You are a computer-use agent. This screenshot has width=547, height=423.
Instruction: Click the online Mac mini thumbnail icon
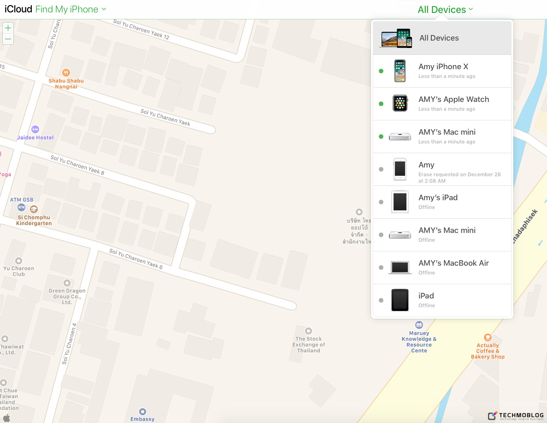(x=400, y=137)
